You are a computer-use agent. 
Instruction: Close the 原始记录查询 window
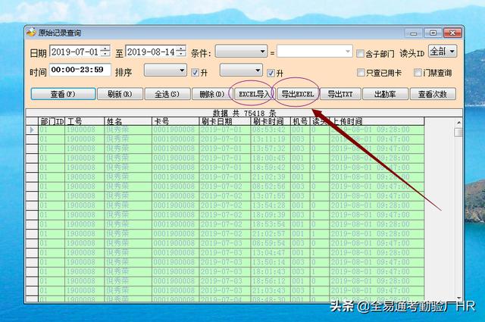coord(453,33)
